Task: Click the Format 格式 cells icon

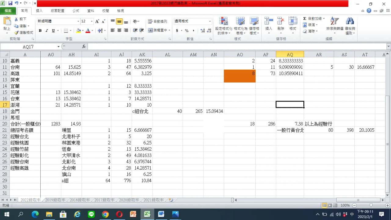Action: click(293, 21)
